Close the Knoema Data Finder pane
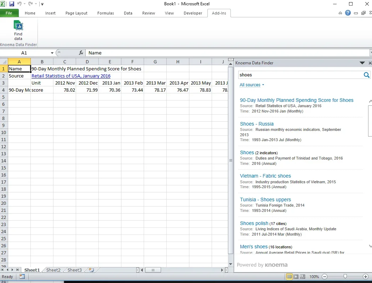 [x=370, y=63]
